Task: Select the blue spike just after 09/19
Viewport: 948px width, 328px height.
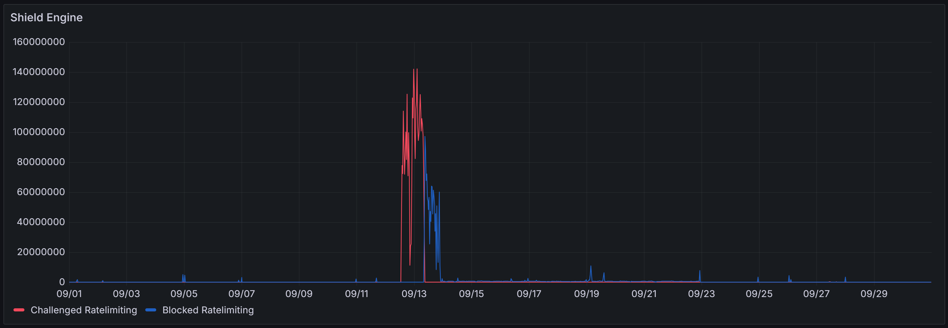Action: pyautogui.click(x=591, y=267)
